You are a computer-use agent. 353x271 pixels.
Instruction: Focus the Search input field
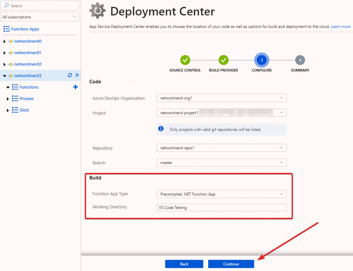click(x=40, y=6)
